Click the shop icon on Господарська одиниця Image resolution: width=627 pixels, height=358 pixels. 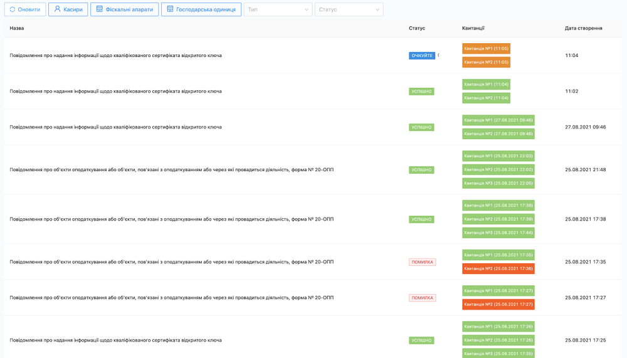(170, 9)
